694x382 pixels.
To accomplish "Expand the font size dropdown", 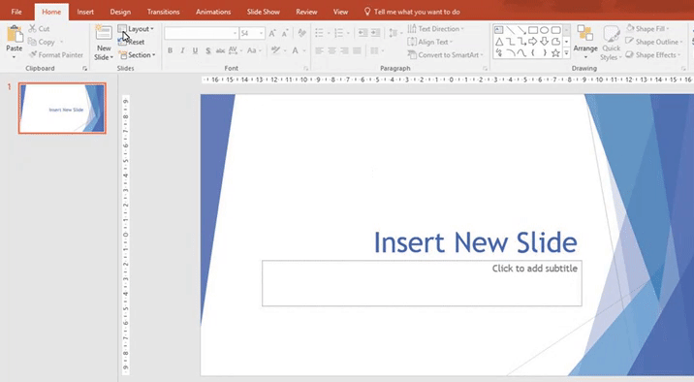I will [x=261, y=33].
